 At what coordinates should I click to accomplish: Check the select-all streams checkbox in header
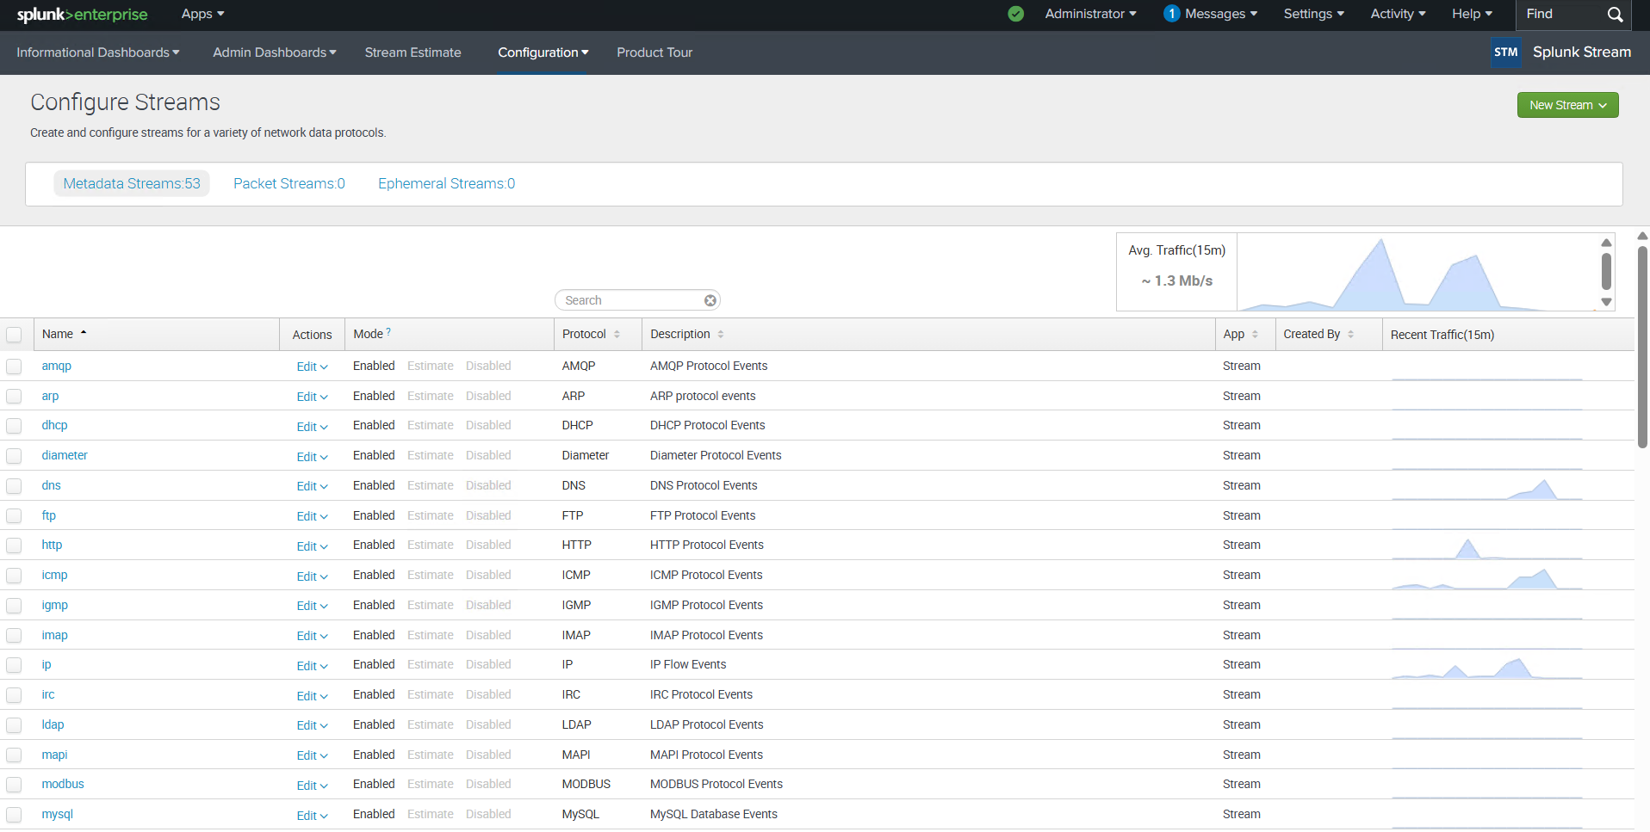click(x=14, y=335)
